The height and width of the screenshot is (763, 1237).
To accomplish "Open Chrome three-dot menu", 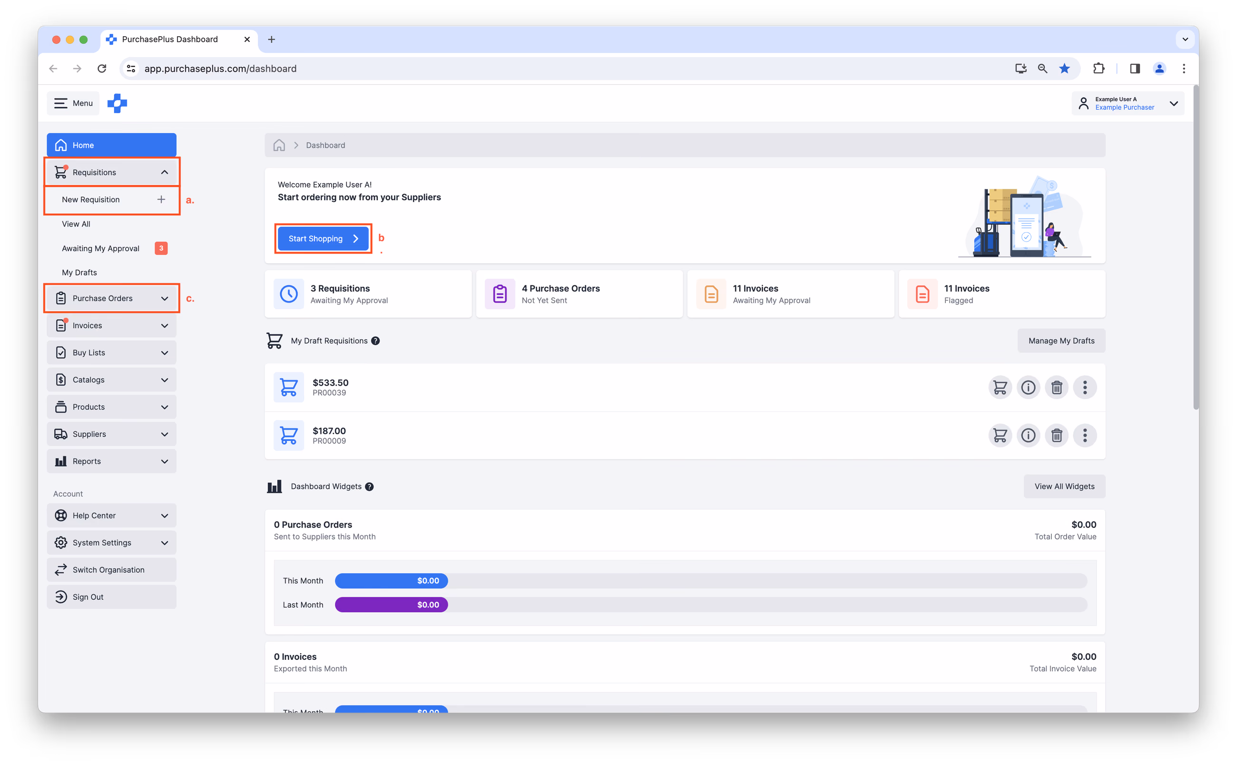I will pyautogui.click(x=1184, y=68).
